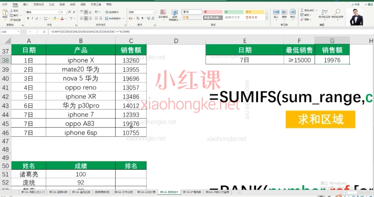
Task: Apply percent style icon
Action: click(138, 18)
